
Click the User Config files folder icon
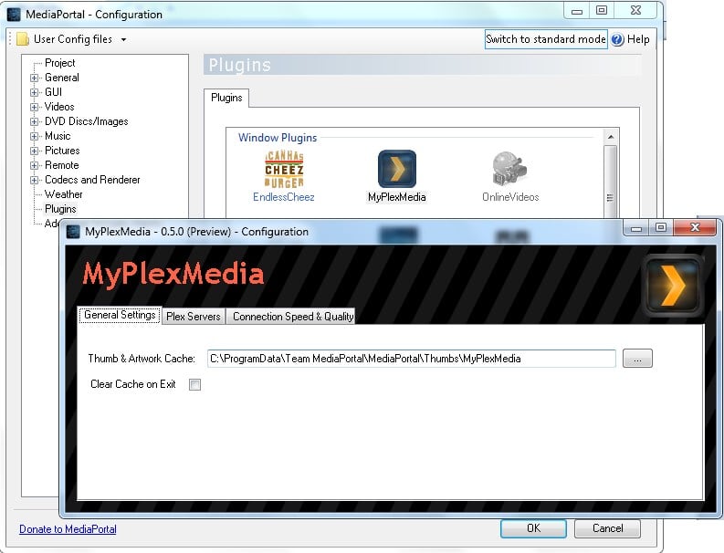23,39
